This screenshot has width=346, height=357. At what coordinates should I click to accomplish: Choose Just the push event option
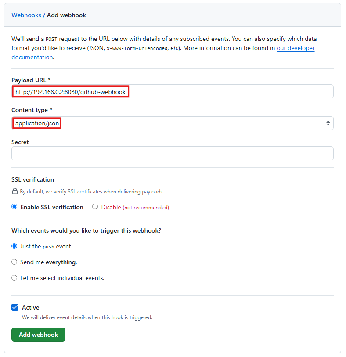14,246
